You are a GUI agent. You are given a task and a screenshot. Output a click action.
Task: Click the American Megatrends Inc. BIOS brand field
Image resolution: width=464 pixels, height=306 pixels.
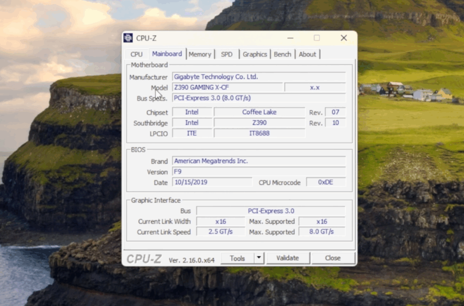pos(259,161)
